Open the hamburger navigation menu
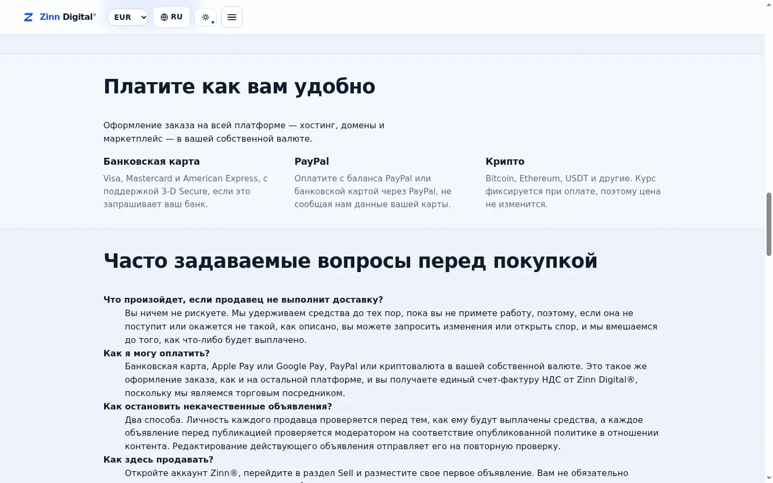This screenshot has width=773, height=483. 232,17
